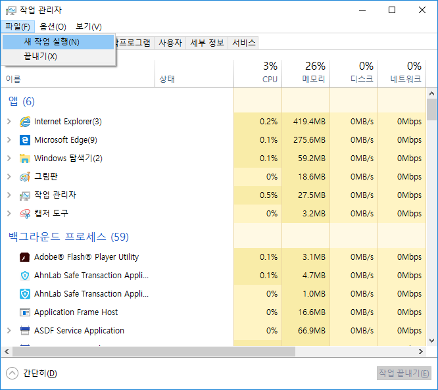Choose 끝내기(X) from the file menu
Viewport: 438px width, 390px height.
[x=59, y=57]
